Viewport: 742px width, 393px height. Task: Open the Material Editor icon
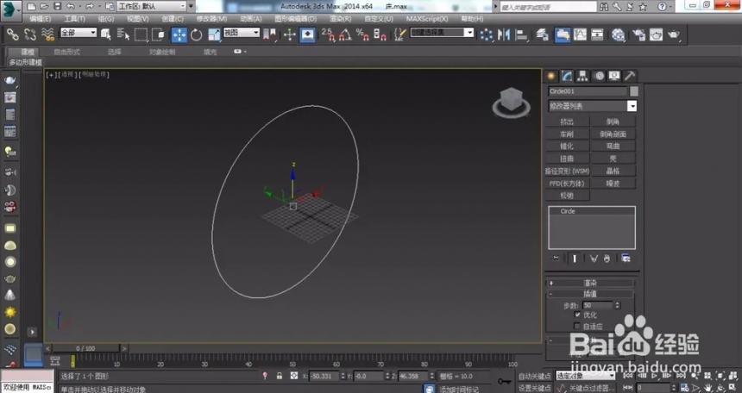coord(618,34)
